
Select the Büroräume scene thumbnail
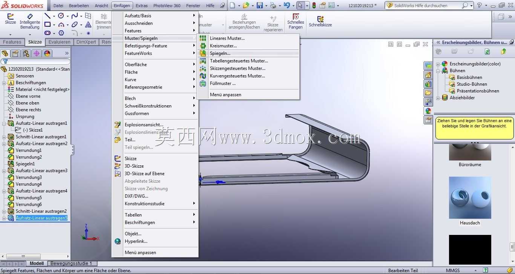[470, 152]
